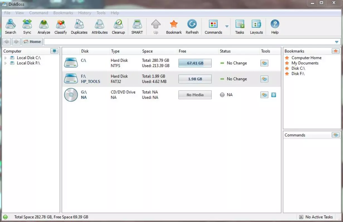Click the 1.98 GB free space bar

point(195,79)
